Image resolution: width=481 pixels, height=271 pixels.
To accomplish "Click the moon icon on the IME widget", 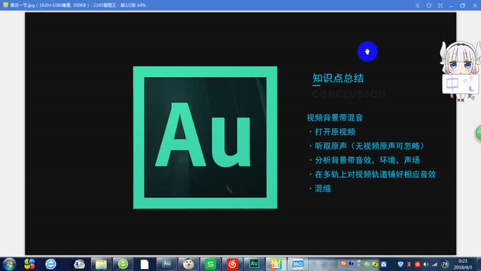I will point(471,88).
